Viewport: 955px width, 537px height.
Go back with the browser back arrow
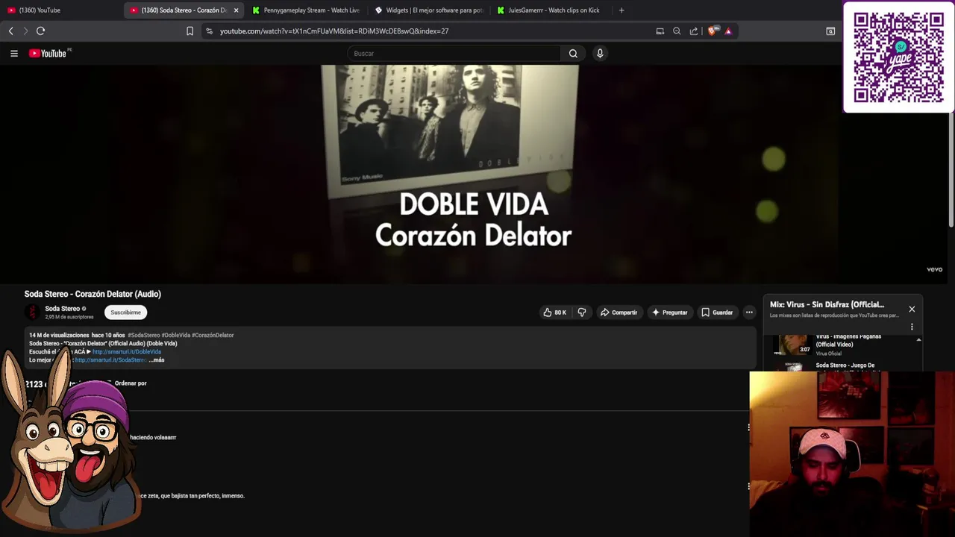[10, 31]
